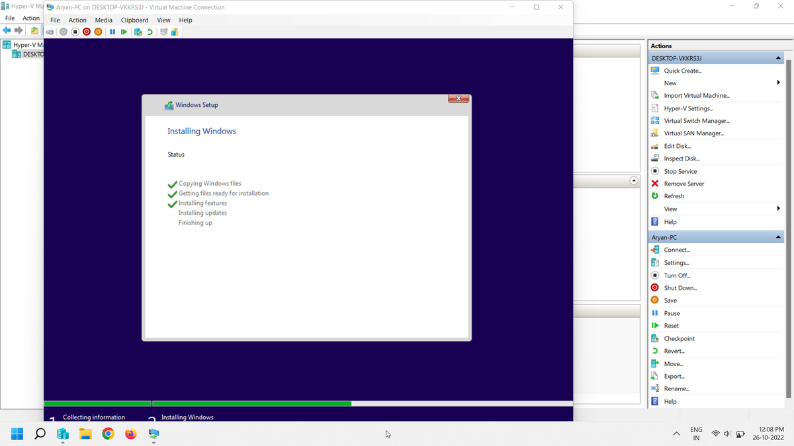Open Import Virtual Machine action

[x=697, y=96]
